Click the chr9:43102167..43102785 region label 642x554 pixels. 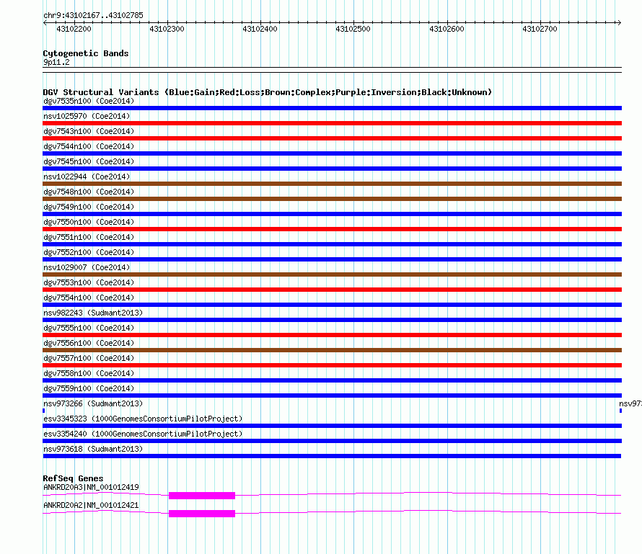(x=93, y=16)
